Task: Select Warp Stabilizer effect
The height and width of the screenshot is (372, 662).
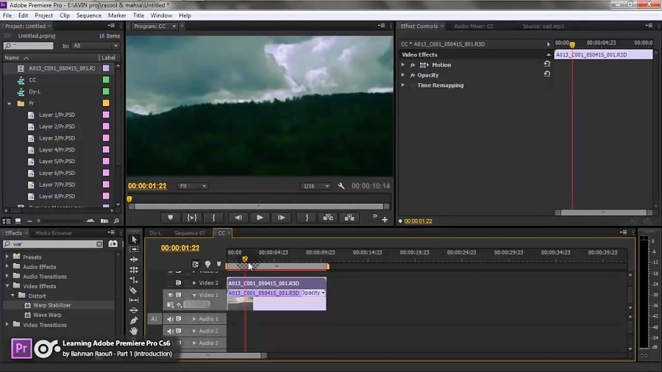Action: coord(52,305)
